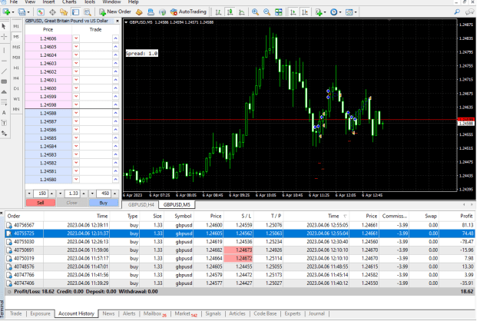480x321 pixels.
Task: Select the Trendline drawing tool
Action: pyautogui.click(x=4, y=71)
